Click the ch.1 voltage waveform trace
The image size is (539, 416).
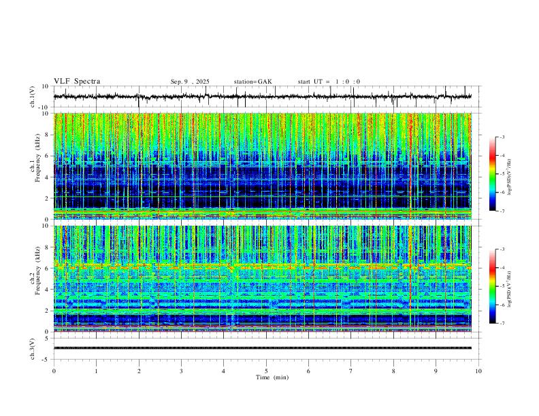click(x=262, y=97)
